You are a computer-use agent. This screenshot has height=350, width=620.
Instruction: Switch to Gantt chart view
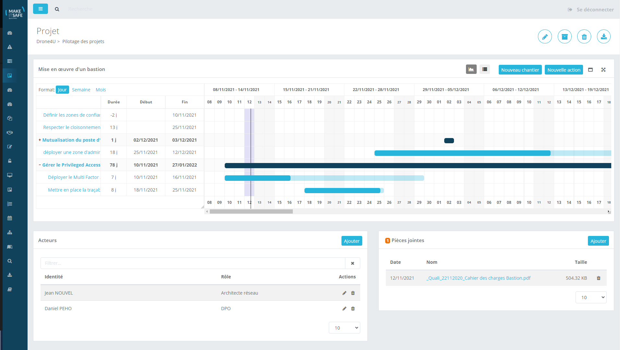[471, 69]
